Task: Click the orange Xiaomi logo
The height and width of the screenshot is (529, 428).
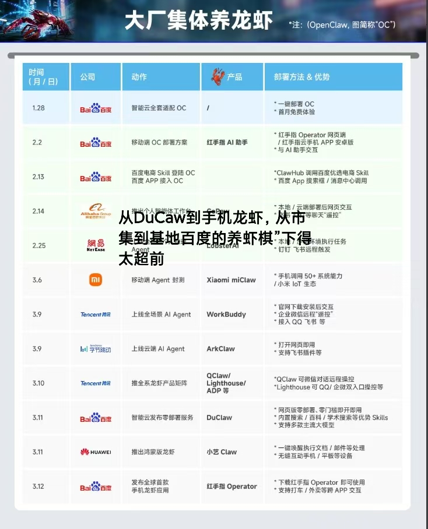Action: (x=96, y=280)
